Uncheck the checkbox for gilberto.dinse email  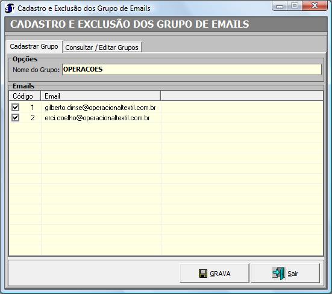click(x=15, y=107)
